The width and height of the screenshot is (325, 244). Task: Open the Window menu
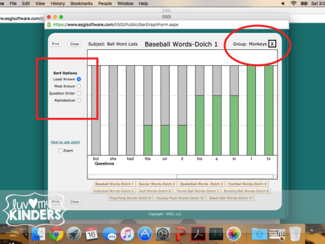point(125,4)
